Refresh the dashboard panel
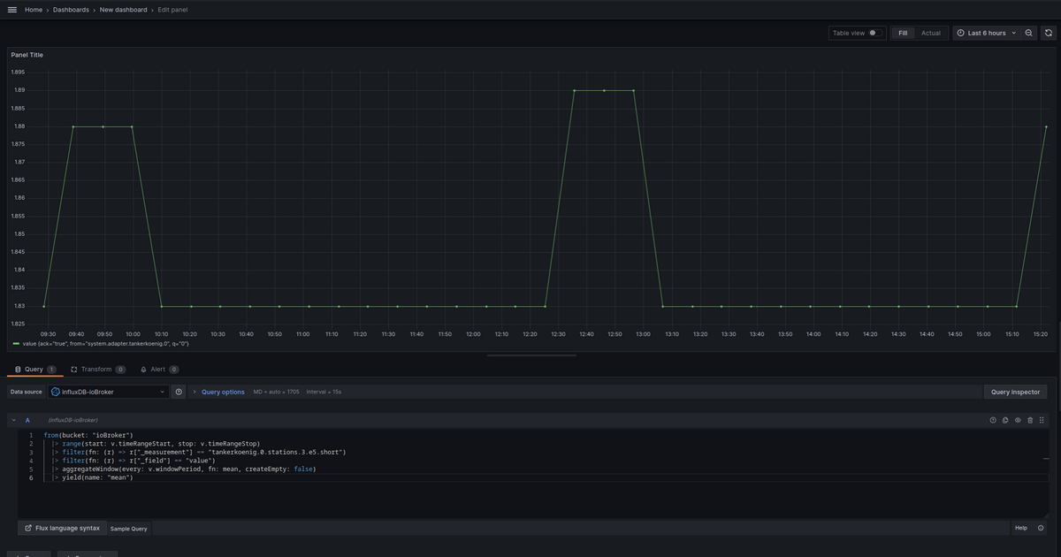This screenshot has height=557, width=1061. tap(1049, 33)
